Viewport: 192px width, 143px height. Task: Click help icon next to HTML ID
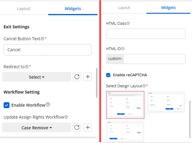tap(123, 49)
